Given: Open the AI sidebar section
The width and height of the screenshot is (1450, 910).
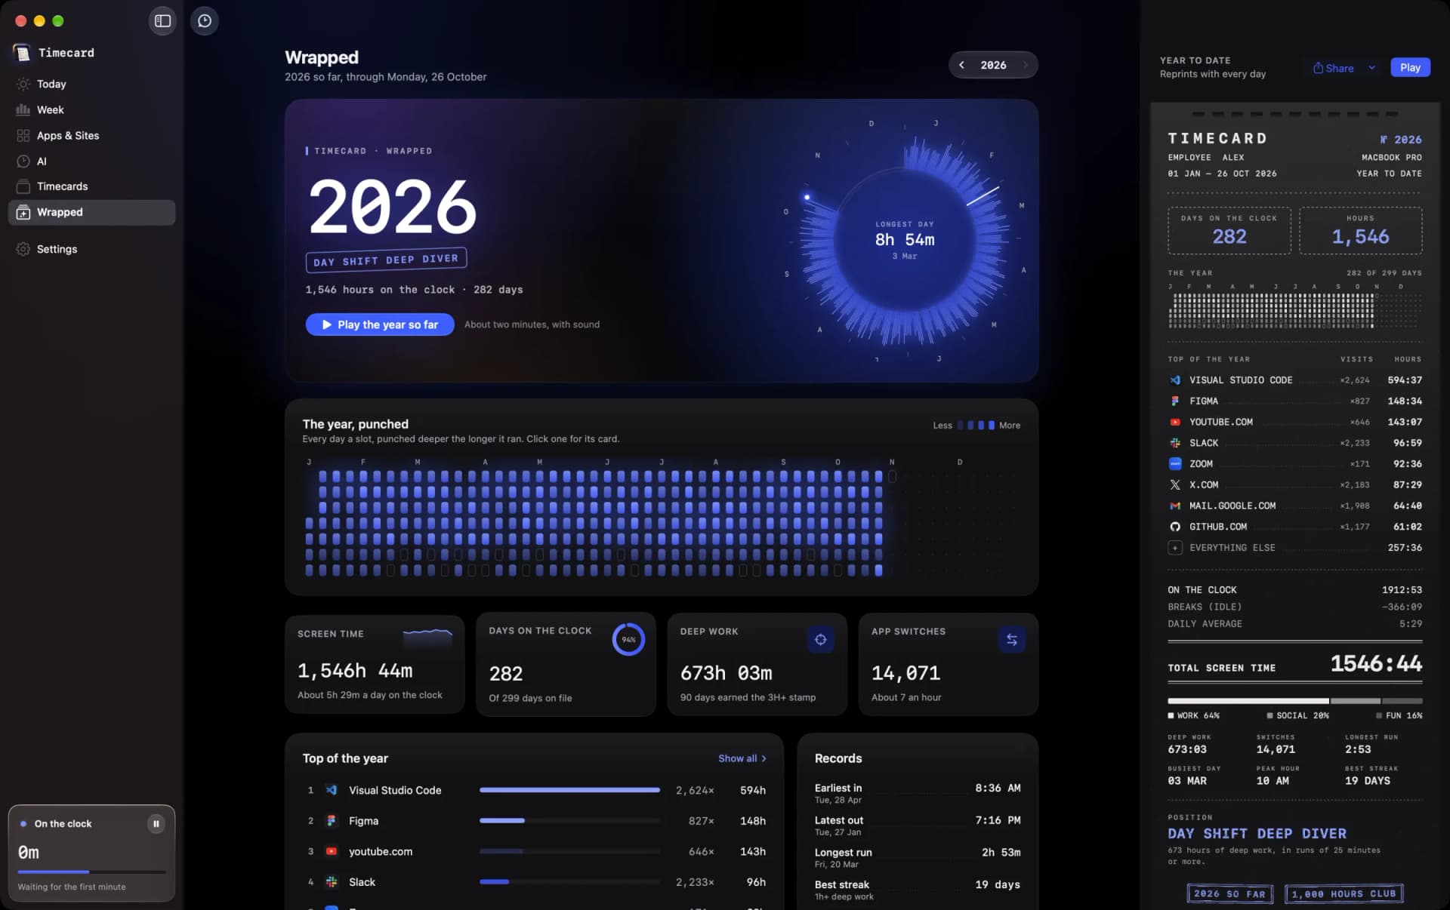Looking at the screenshot, I should click(91, 161).
